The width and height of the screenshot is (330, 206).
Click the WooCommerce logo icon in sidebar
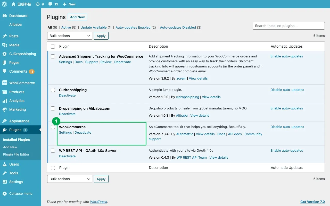(5, 83)
